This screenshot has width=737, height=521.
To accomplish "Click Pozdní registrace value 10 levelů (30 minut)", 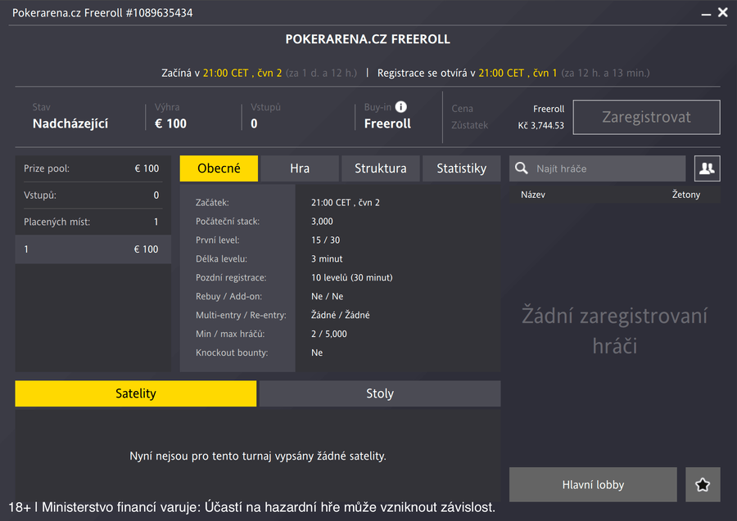I will 351,277.
